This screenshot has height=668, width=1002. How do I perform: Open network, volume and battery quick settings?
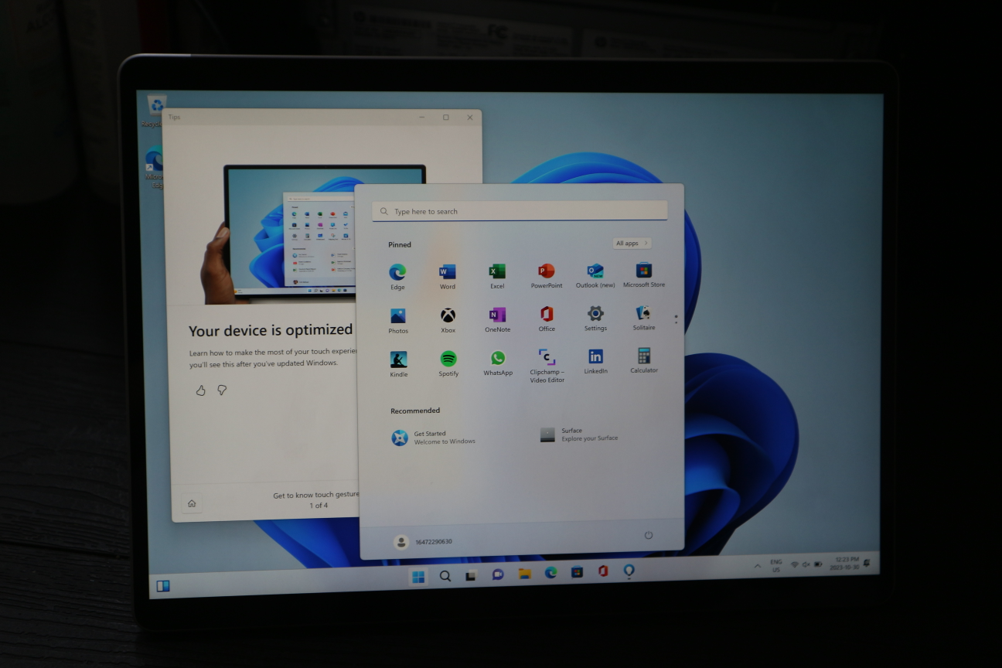(x=806, y=564)
